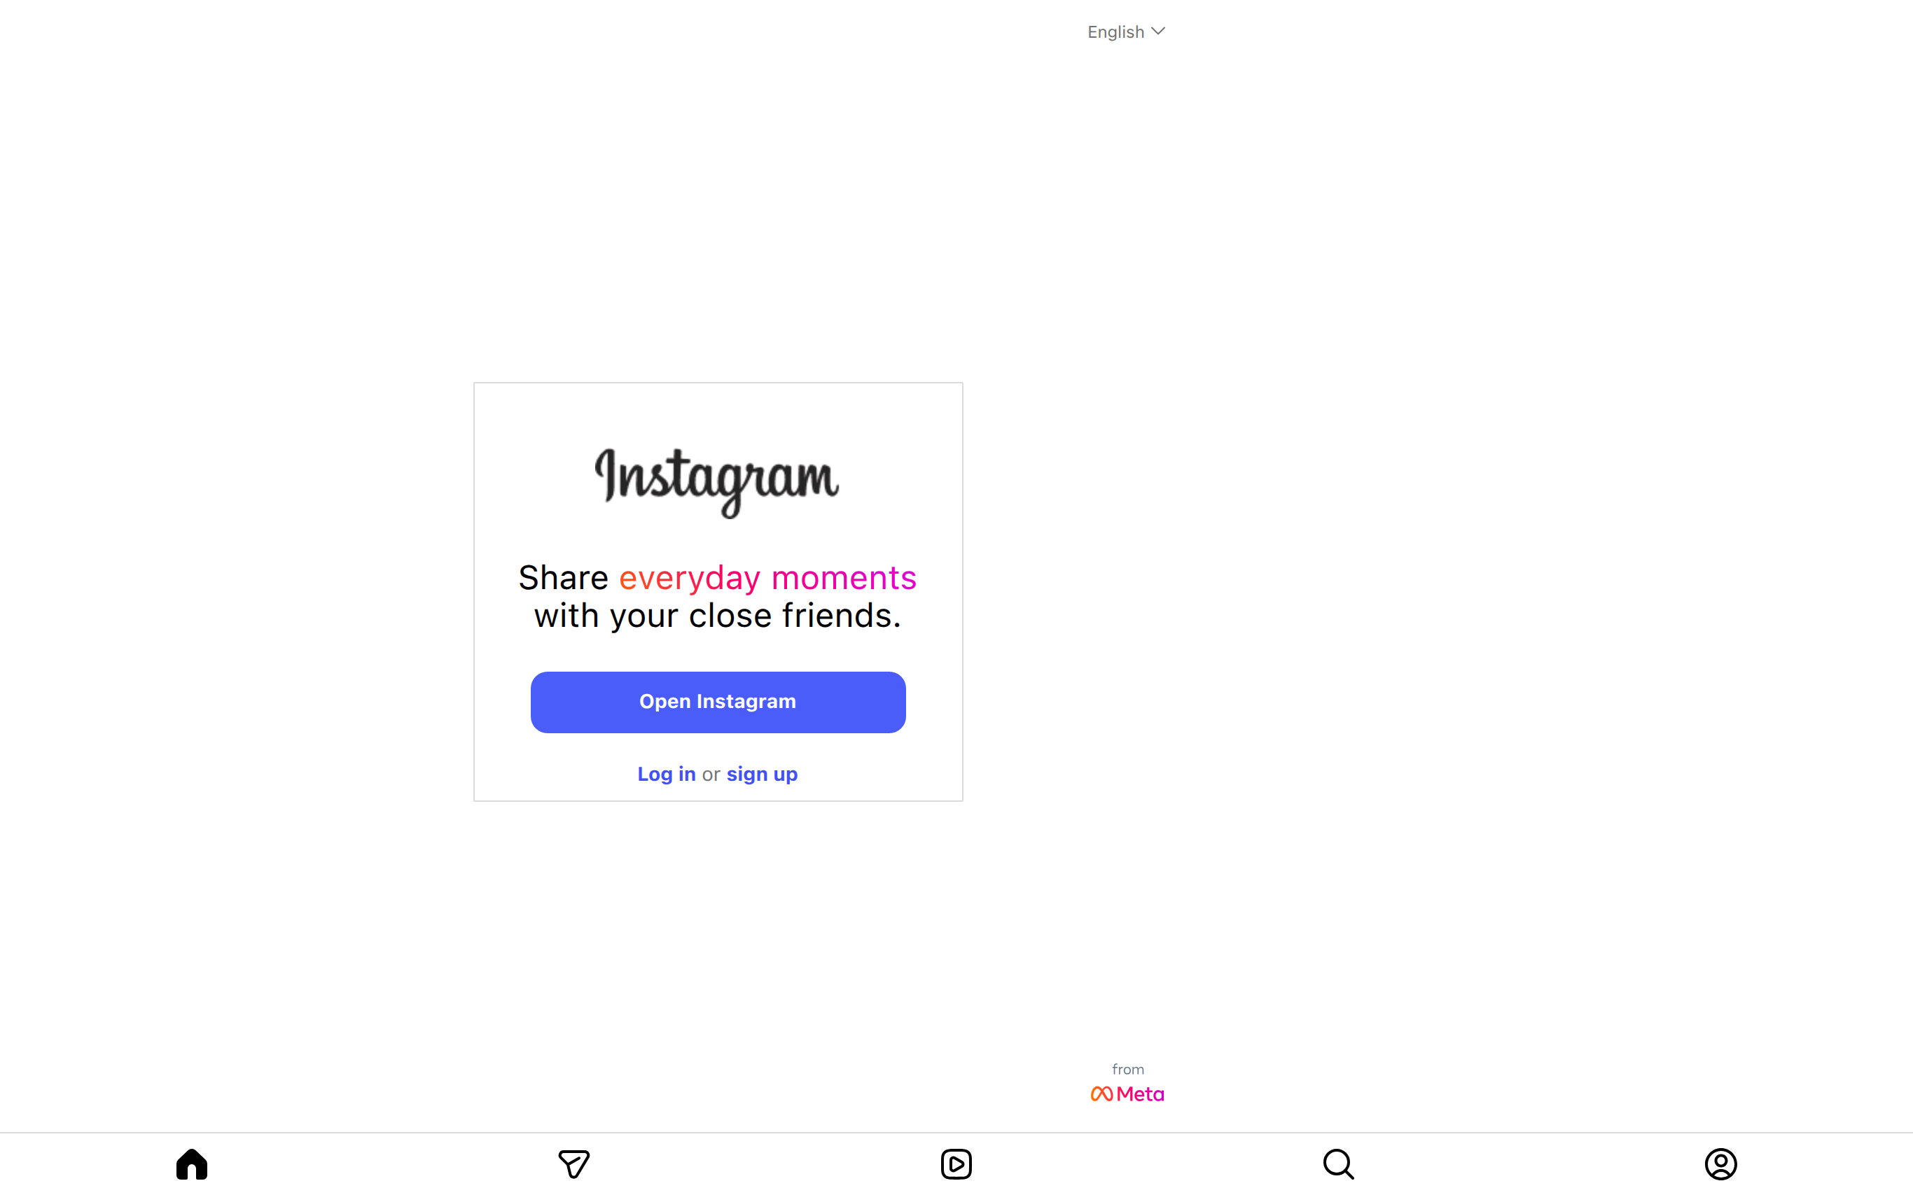Click the chevron beside English

[x=1159, y=31]
